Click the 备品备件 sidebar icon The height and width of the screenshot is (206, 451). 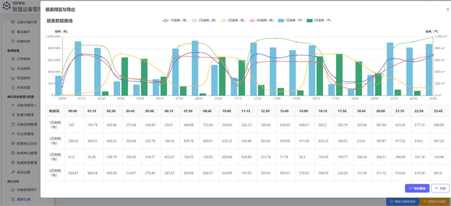[12, 31]
